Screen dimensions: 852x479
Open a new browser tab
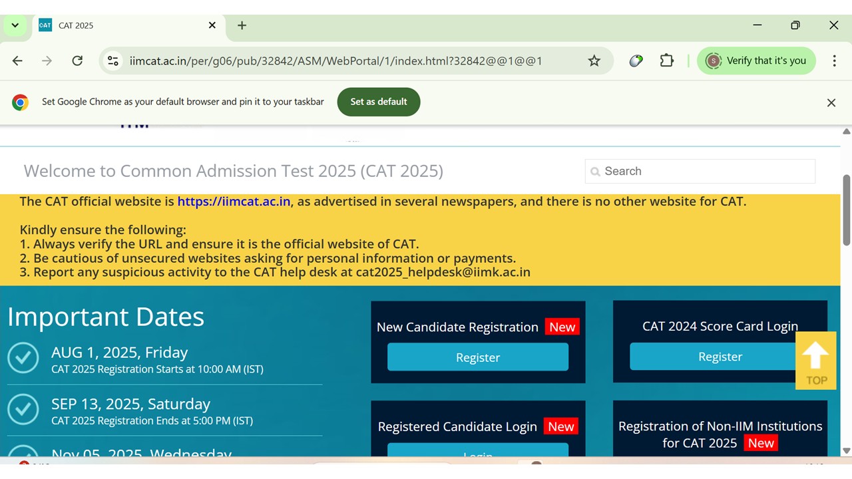click(x=242, y=25)
